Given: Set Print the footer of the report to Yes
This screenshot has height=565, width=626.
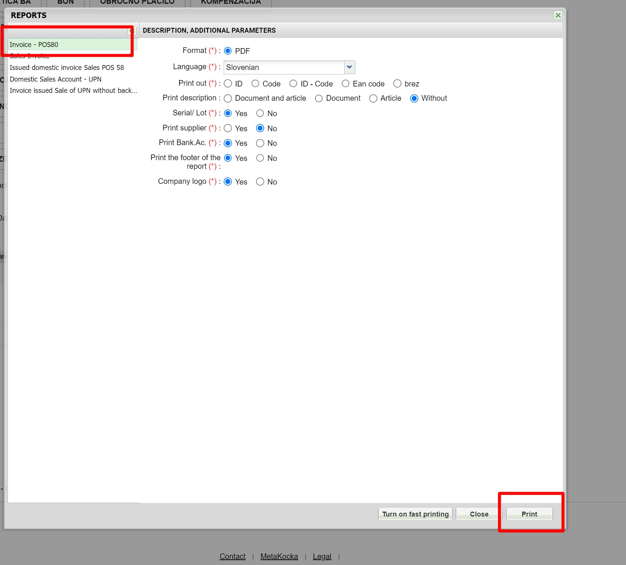Looking at the screenshot, I should pyautogui.click(x=228, y=158).
